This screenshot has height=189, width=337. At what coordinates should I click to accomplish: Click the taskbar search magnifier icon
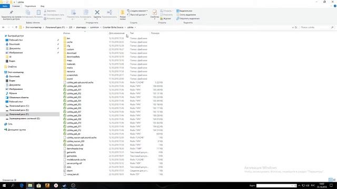pyautogui.click(x=13, y=185)
